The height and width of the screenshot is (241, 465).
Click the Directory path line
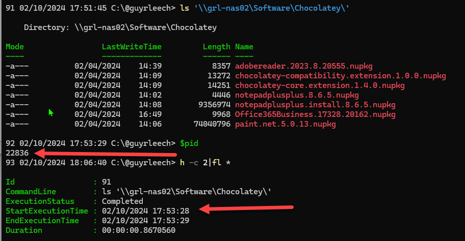tap(120, 27)
